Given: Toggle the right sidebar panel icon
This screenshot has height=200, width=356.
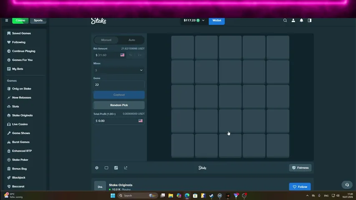Looking at the screenshot, I should coord(309,20).
